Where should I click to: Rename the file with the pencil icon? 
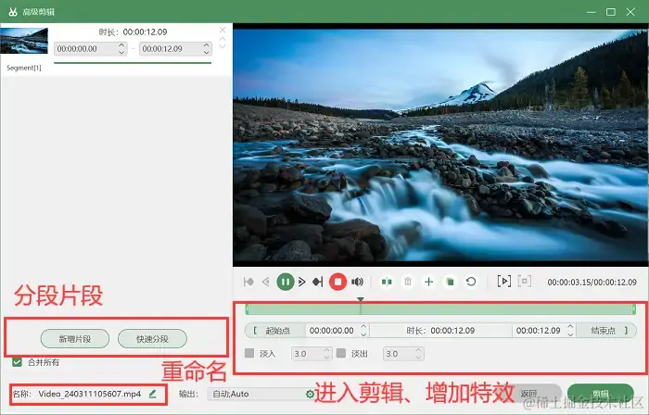point(152,394)
